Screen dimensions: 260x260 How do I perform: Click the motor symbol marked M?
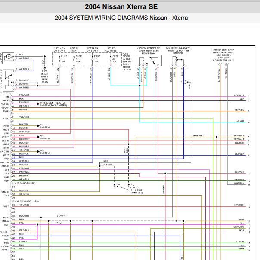[x=9, y=57]
